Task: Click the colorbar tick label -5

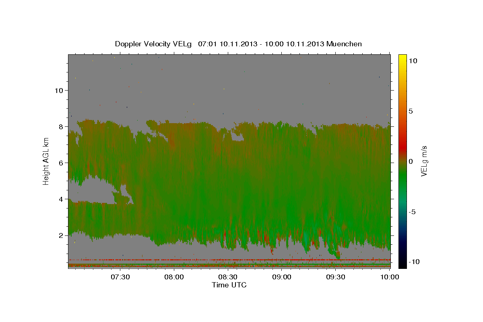Action: coord(412,211)
